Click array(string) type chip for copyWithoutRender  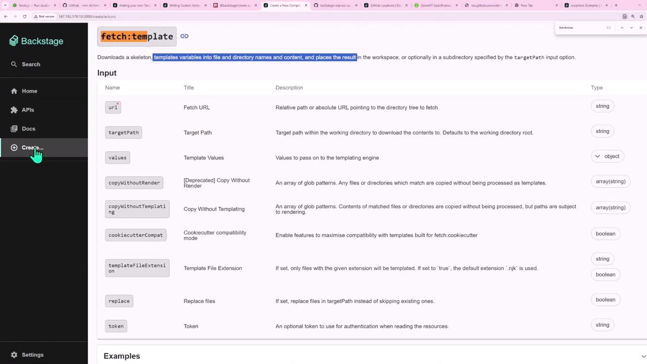pyautogui.click(x=611, y=181)
